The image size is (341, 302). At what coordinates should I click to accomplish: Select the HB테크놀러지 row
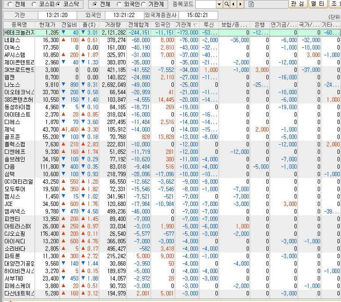tap(172, 33)
